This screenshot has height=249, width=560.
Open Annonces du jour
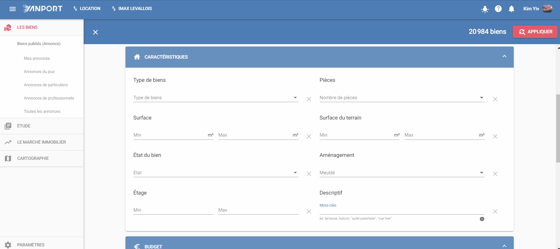[39, 72]
